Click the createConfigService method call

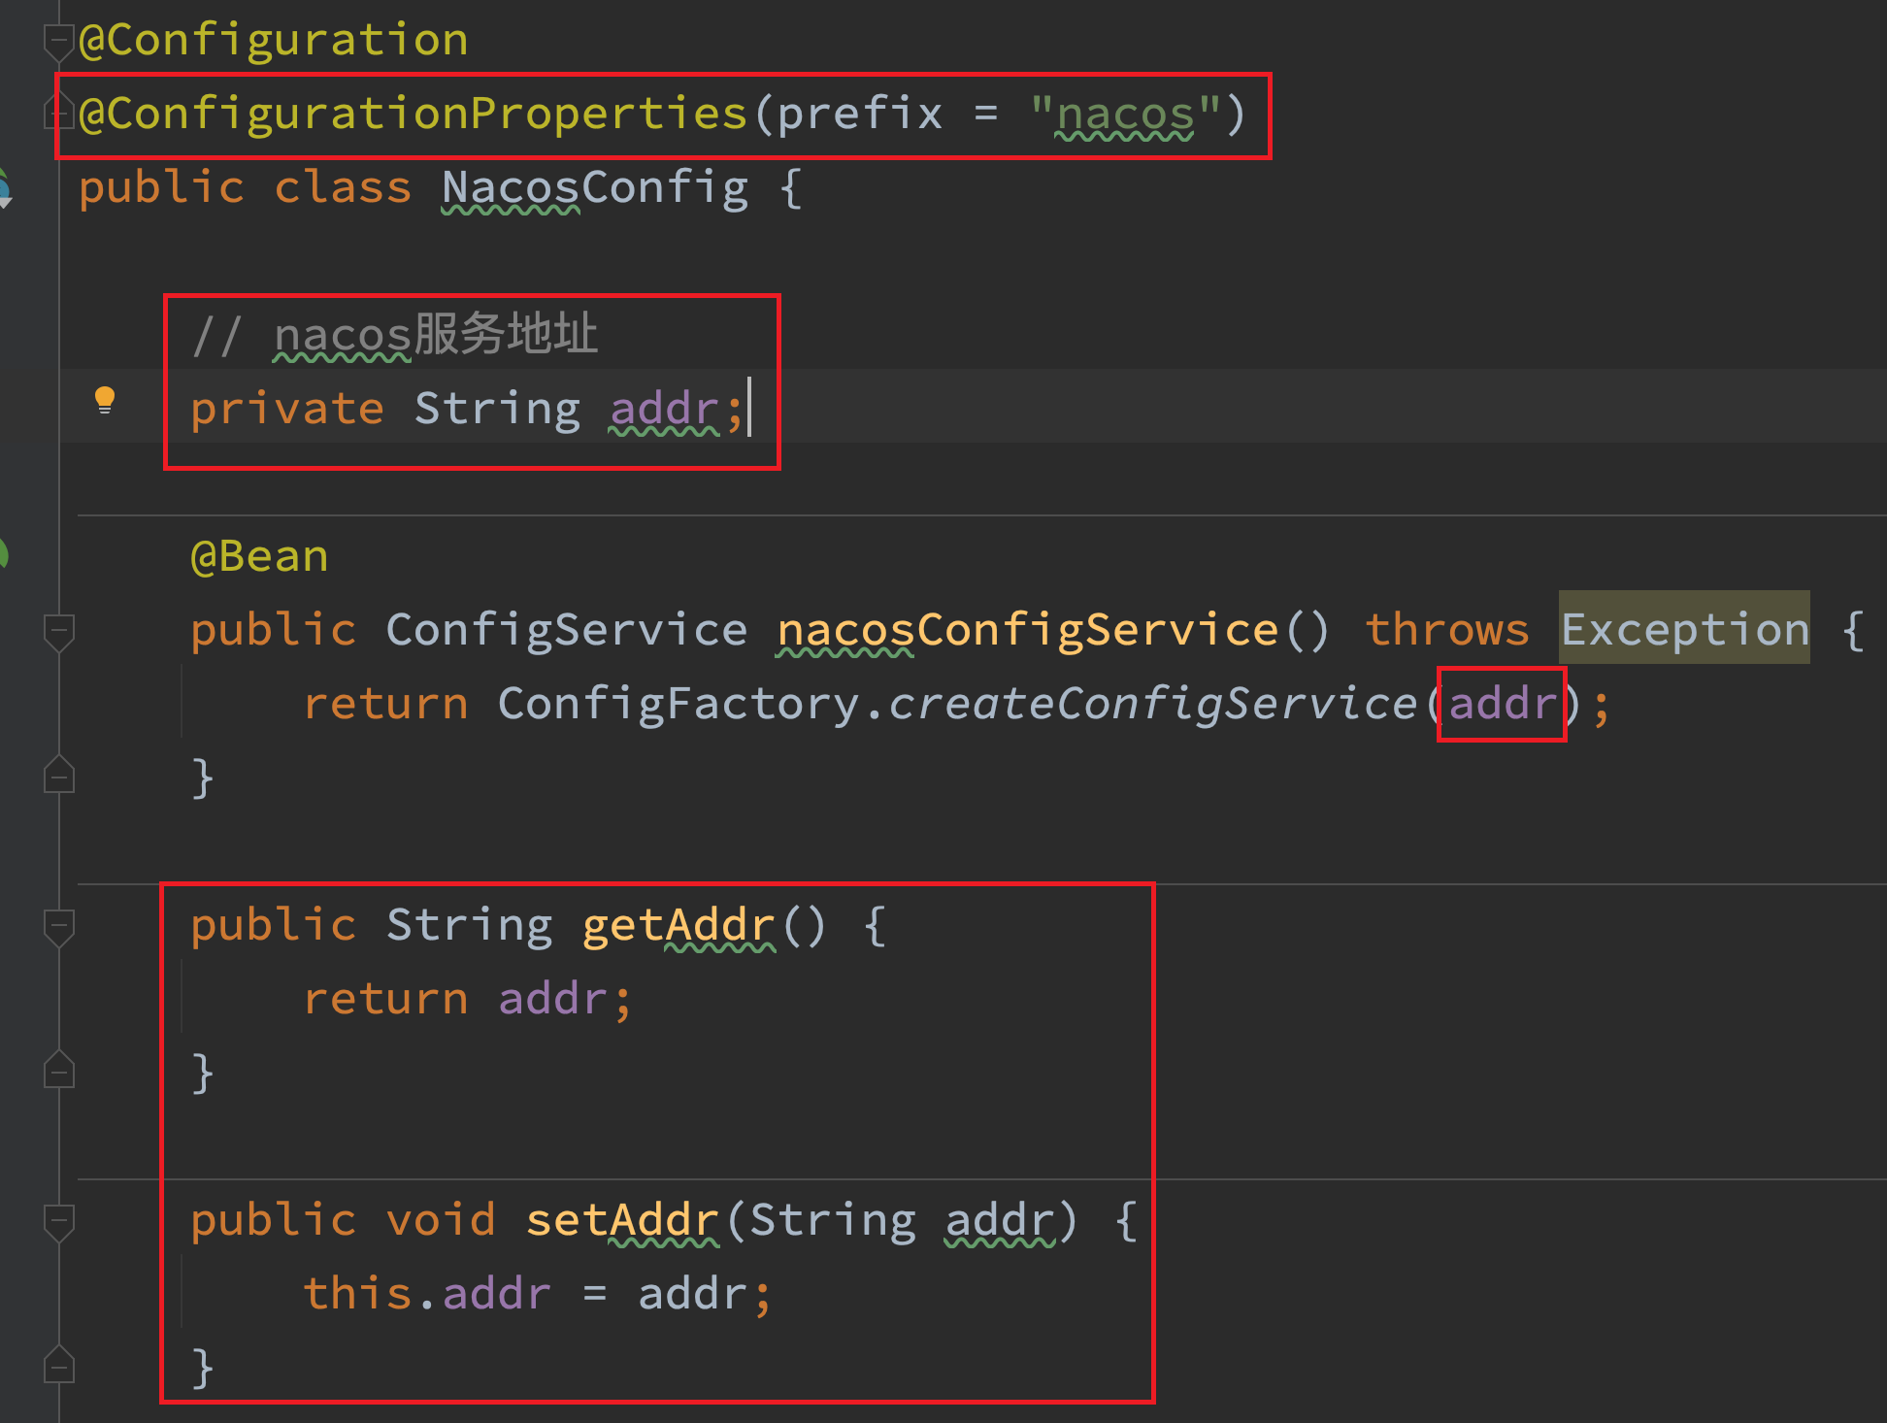click(1153, 704)
